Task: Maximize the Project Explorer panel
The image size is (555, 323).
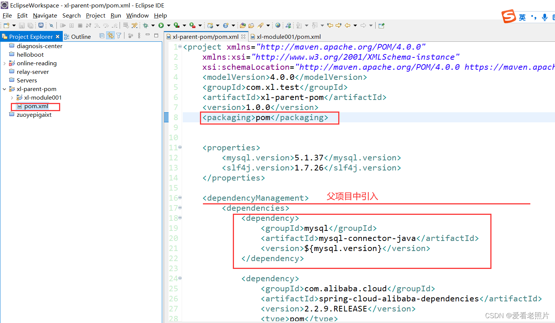Action: (156, 35)
